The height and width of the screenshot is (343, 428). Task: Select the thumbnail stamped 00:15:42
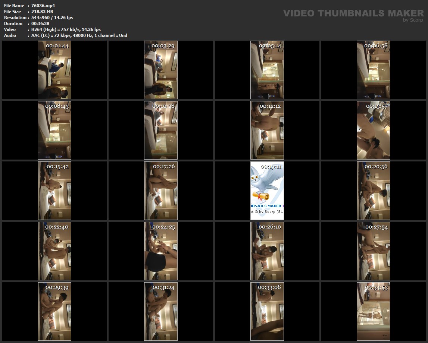click(x=54, y=191)
